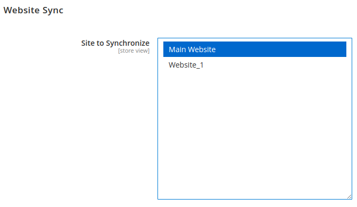Pick the highlighted Main Website entry

(254, 49)
